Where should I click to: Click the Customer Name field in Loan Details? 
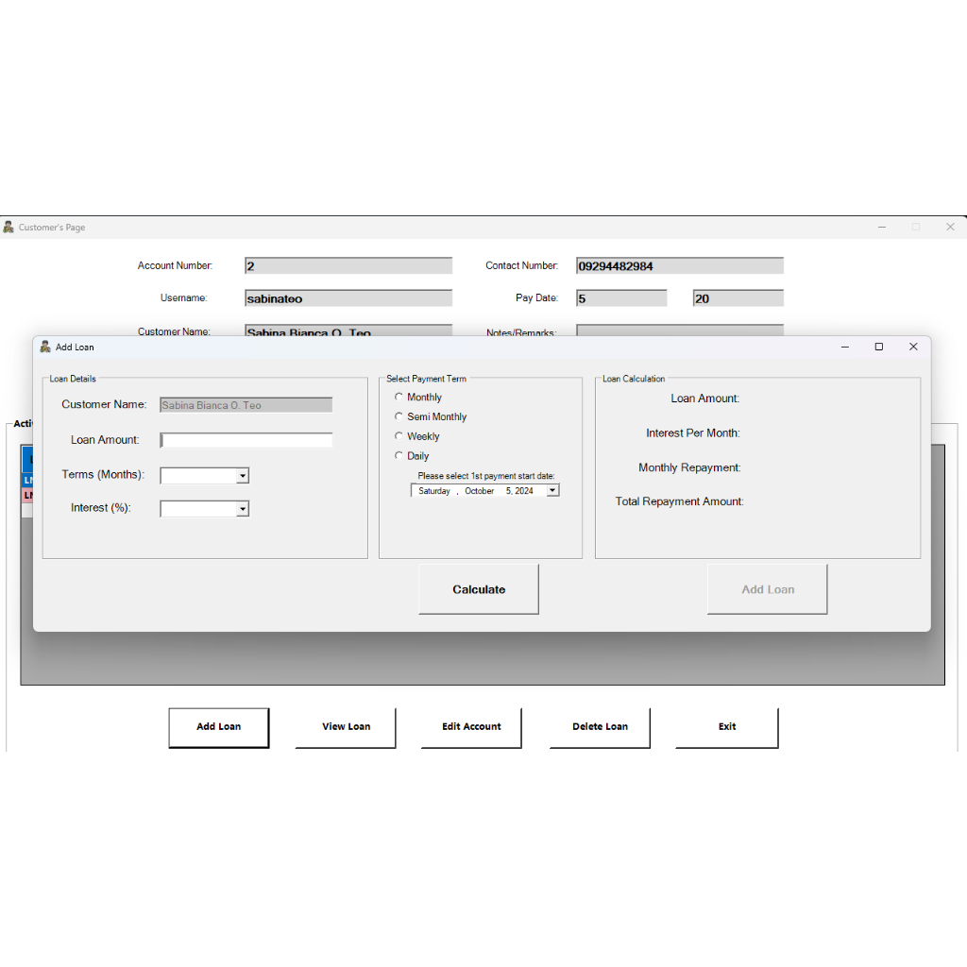pos(246,405)
